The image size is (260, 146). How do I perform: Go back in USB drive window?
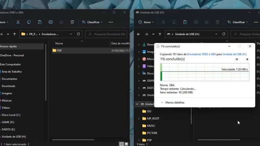tap(139, 34)
